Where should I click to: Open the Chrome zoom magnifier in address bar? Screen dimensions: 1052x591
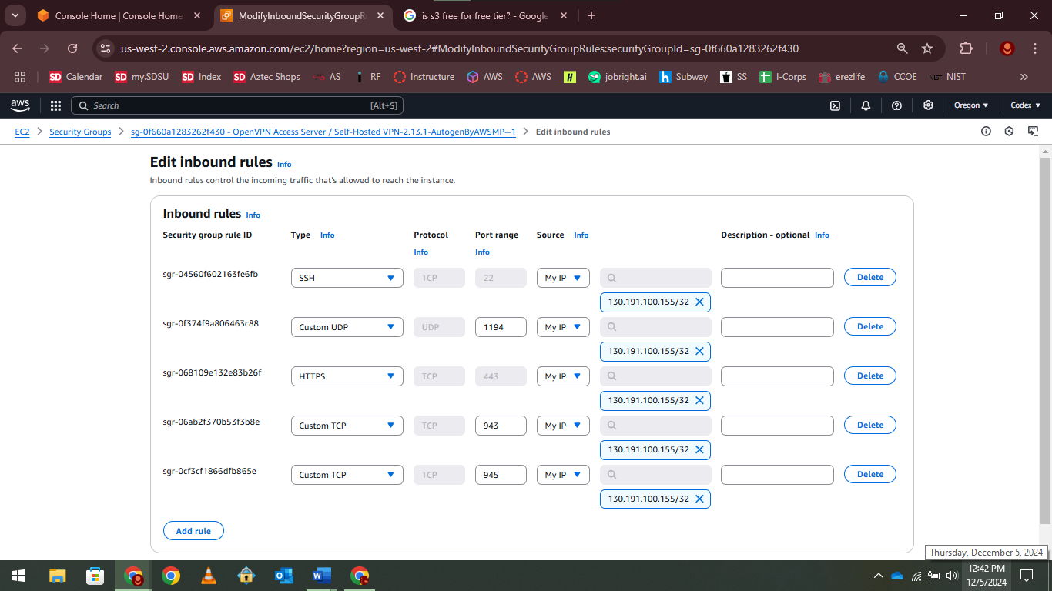pos(903,48)
